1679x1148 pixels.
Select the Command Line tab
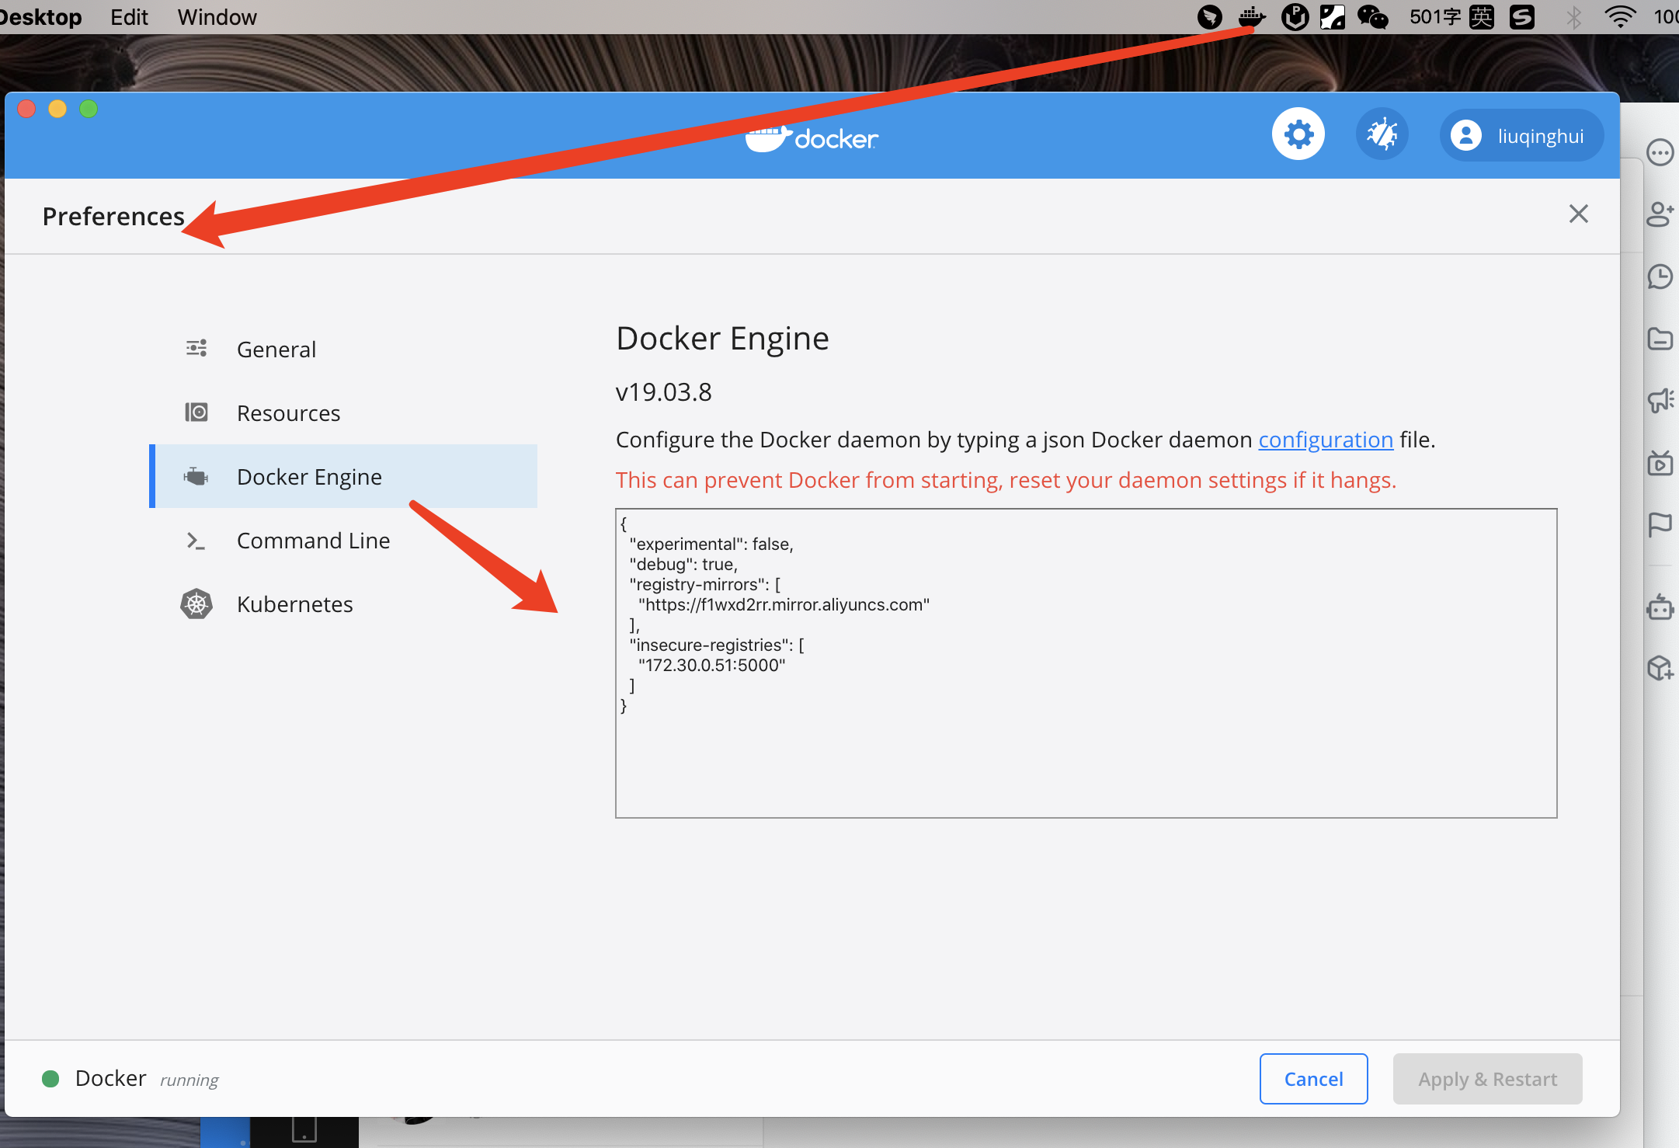[x=343, y=541]
